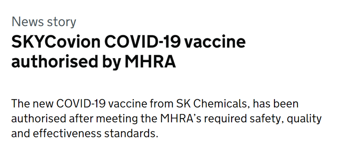Click the words "has been" in the paragraph
The height and width of the screenshot is (158, 347).
pos(276,104)
